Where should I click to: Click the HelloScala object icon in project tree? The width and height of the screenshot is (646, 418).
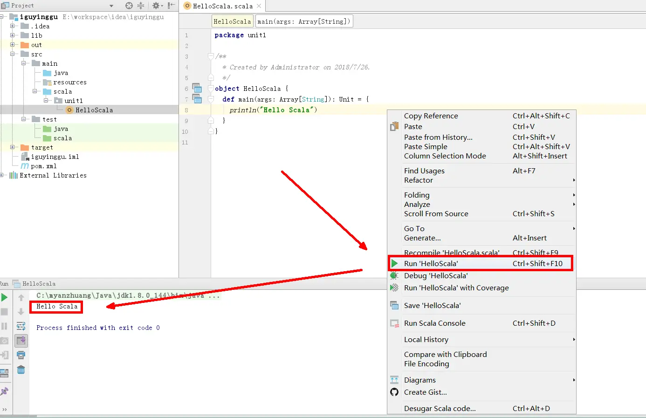69,110
